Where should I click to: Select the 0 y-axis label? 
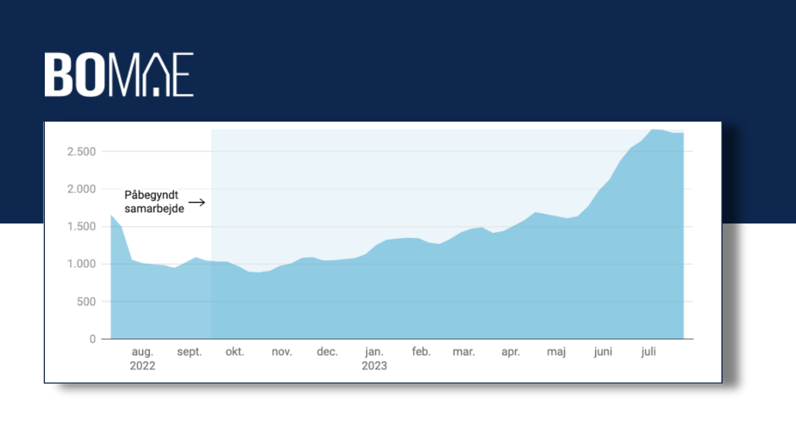93,339
